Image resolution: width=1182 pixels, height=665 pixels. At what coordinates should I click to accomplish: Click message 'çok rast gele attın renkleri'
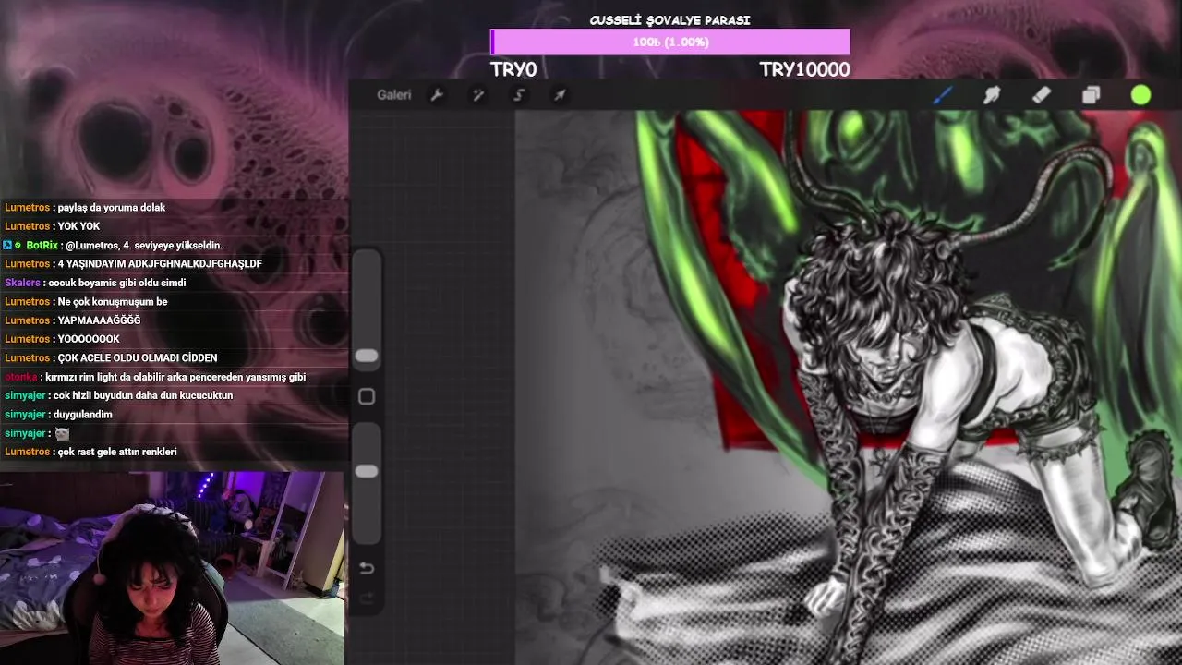point(117,452)
